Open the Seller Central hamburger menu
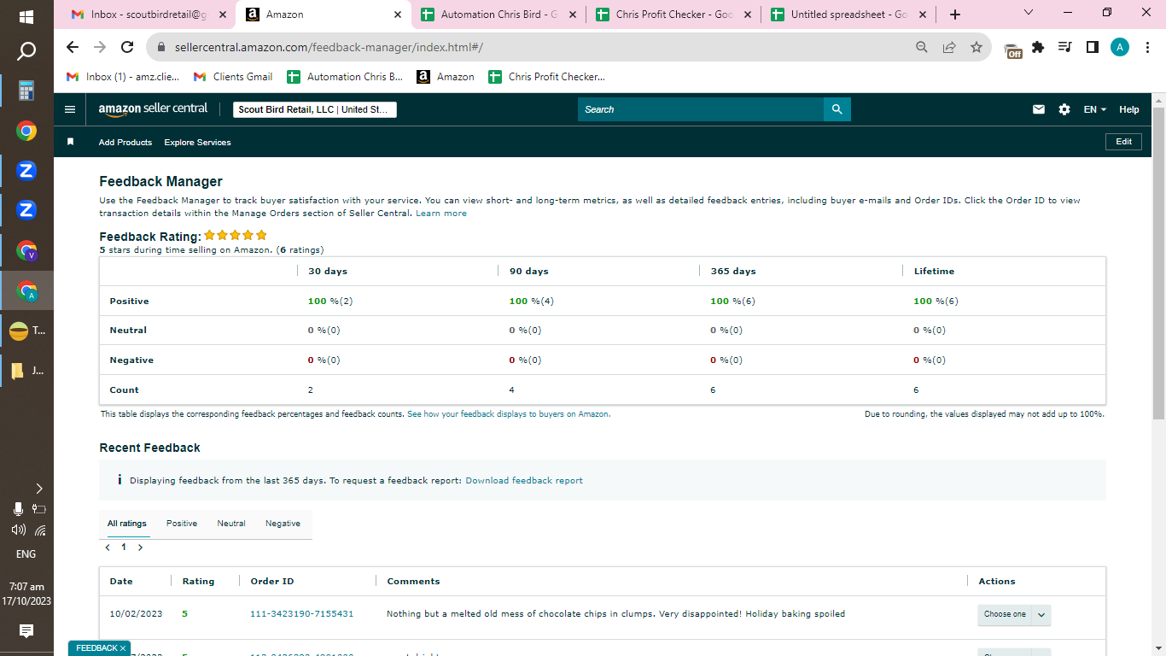Image resolution: width=1166 pixels, height=656 pixels. pos(70,109)
